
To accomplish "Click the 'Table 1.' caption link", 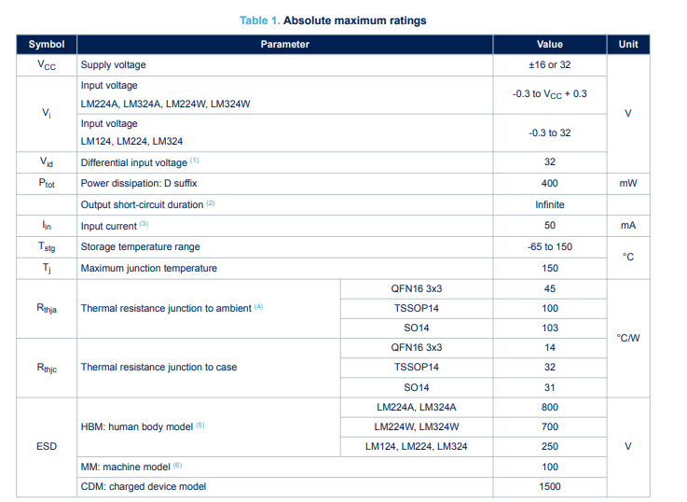I will click(x=259, y=21).
